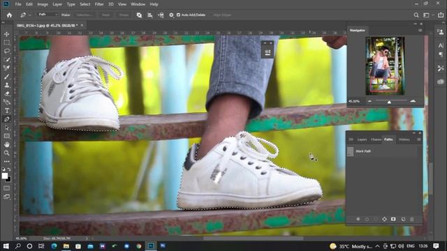Screen dimensions: 447x251
Task: Open Chrome from the taskbar
Action: coord(139,246)
